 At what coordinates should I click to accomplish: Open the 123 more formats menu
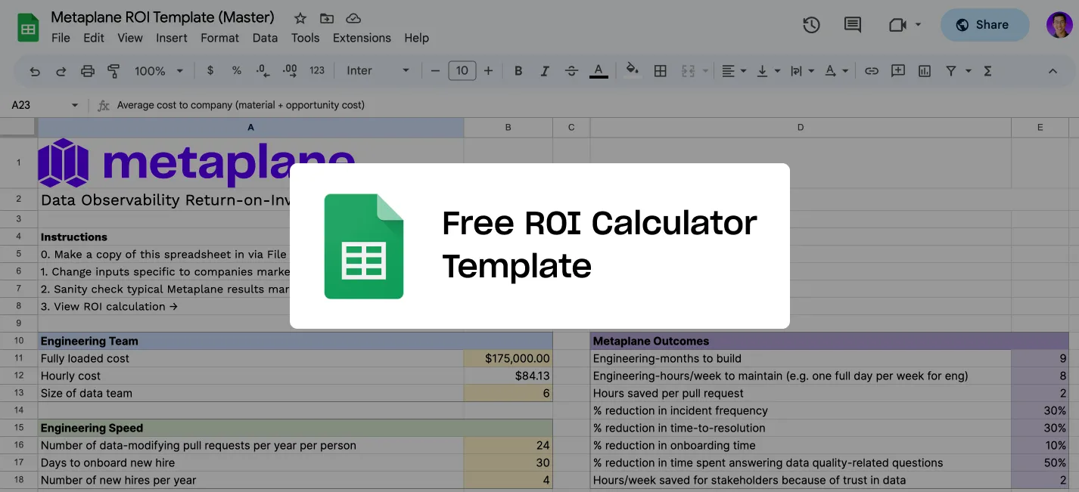[x=317, y=70]
